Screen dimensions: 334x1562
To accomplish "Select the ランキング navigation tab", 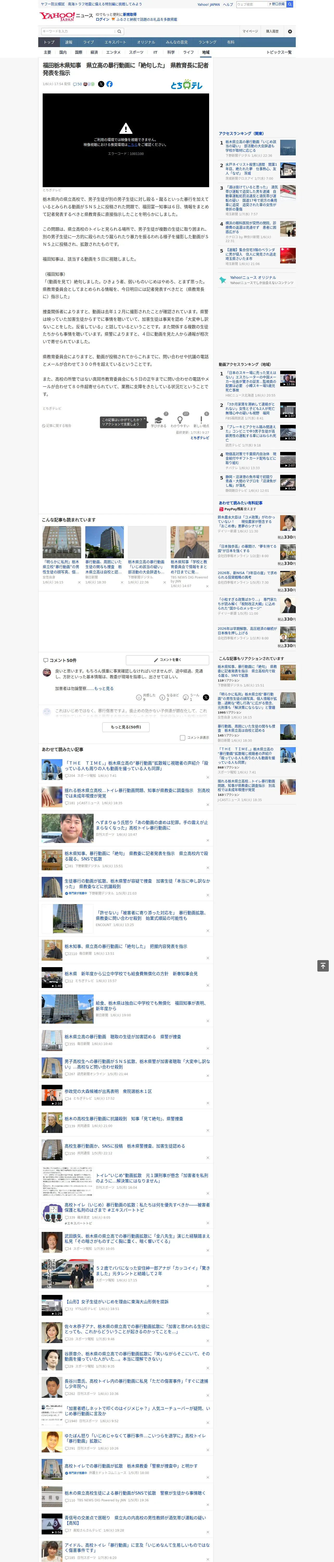I will tap(207, 42).
